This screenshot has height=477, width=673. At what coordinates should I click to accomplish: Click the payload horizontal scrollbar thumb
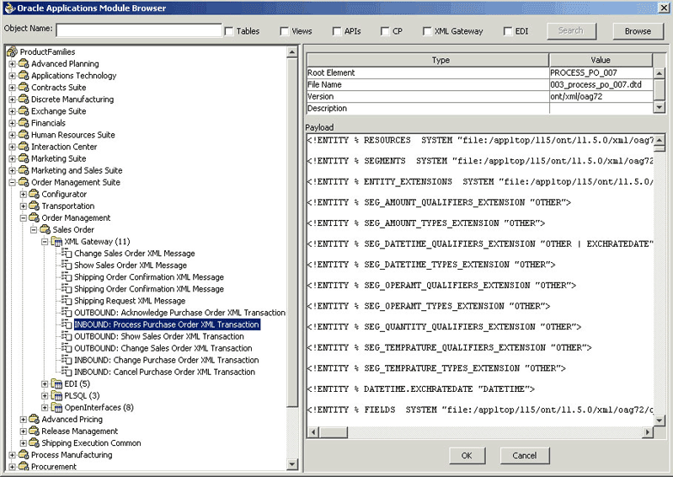(334, 432)
